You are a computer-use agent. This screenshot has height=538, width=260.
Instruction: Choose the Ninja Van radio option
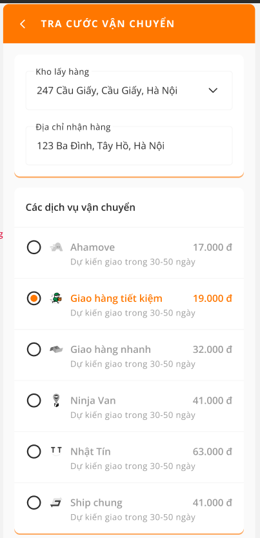(x=34, y=401)
